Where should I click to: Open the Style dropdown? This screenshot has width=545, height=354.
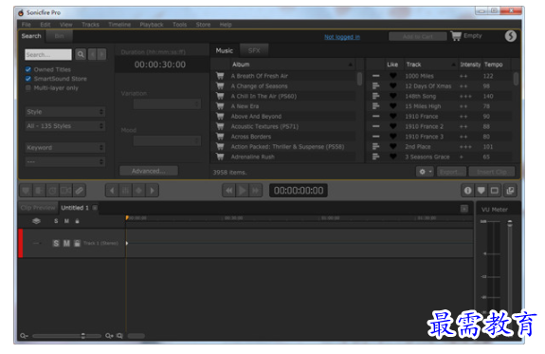(x=65, y=112)
